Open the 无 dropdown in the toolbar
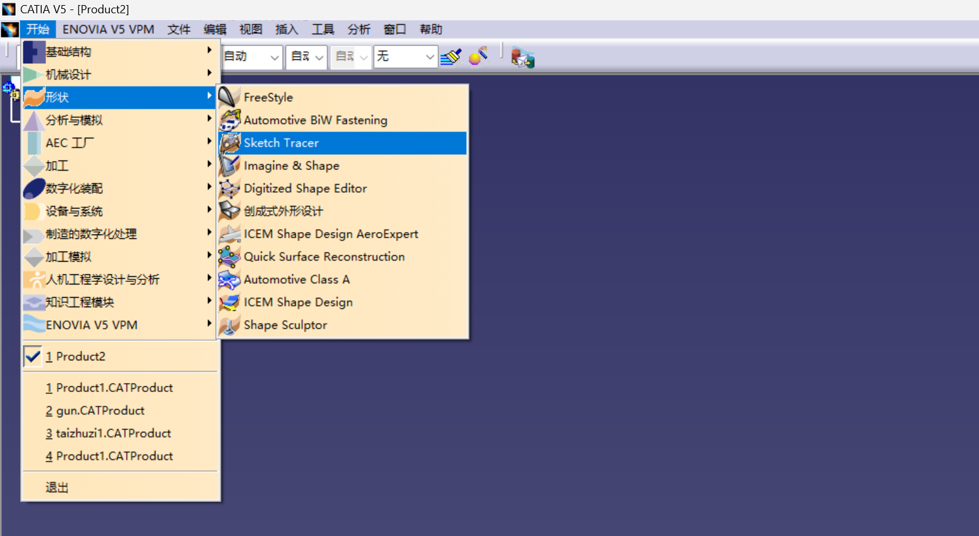The image size is (979, 536). tap(429, 57)
